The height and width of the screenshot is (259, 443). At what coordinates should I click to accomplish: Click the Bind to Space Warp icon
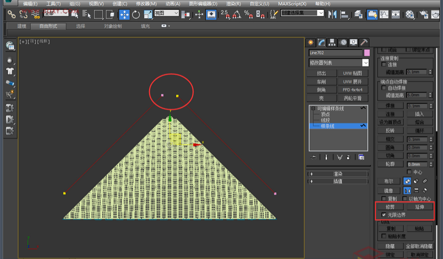[x=35, y=14]
